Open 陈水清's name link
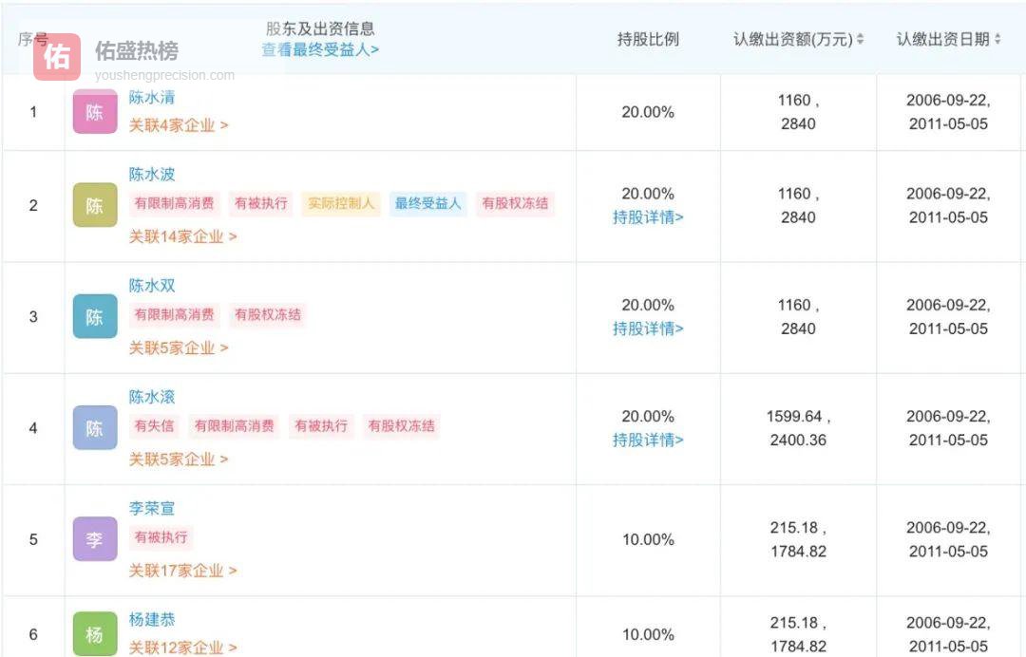The width and height of the screenshot is (1026, 657). 152,97
